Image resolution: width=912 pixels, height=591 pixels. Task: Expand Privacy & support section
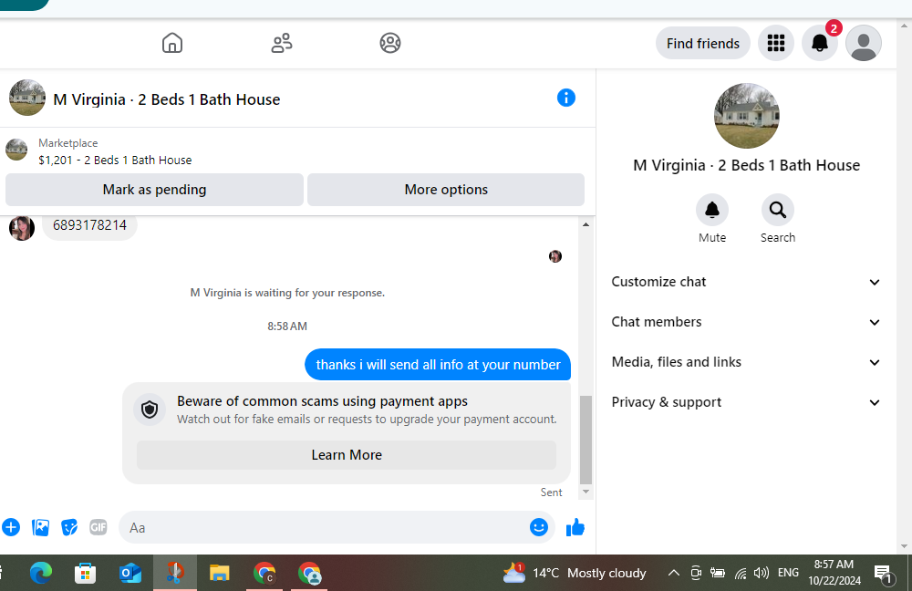tap(746, 402)
